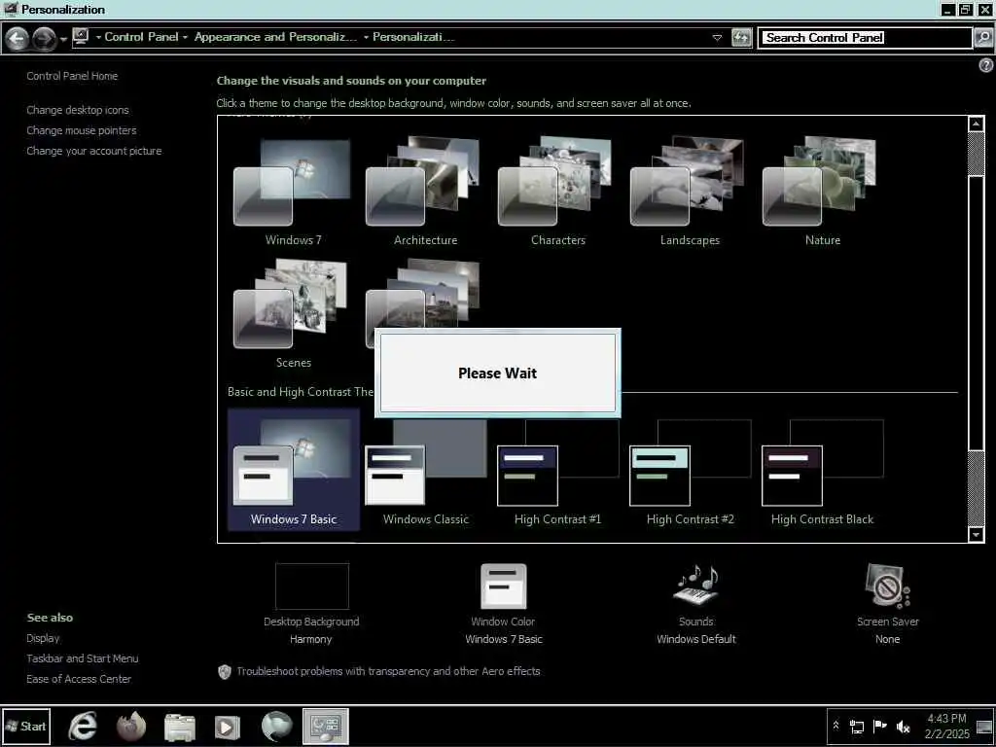The image size is (996, 747).
Task: Show hidden tray icons arrow
Action: click(x=836, y=726)
